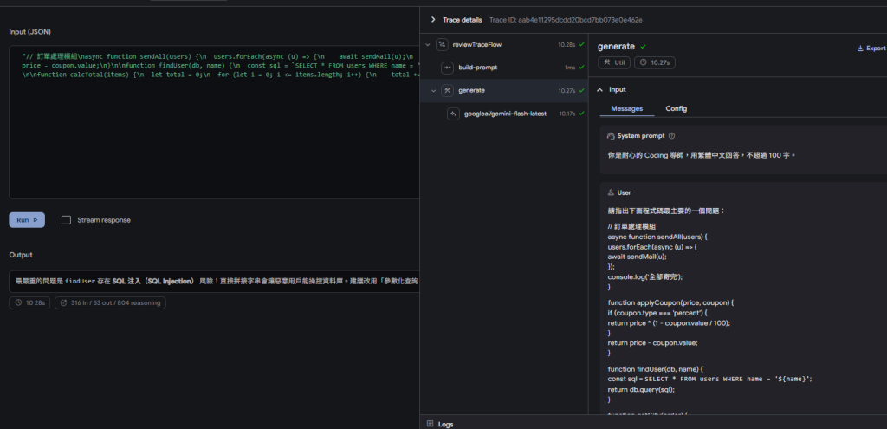Click the 316 in / 53 out token badge
Screen dimensions: 887x429
[110, 302]
